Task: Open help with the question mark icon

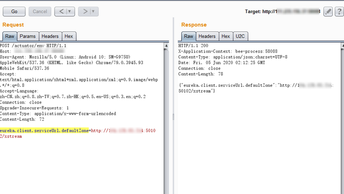Action: (339, 11)
